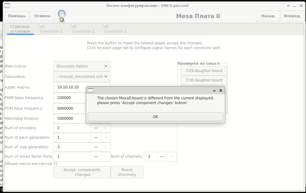The width and height of the screenshot is (306, 193).
Task: Click the Проверки на смысл group label
Action: (x=198, y=63)
